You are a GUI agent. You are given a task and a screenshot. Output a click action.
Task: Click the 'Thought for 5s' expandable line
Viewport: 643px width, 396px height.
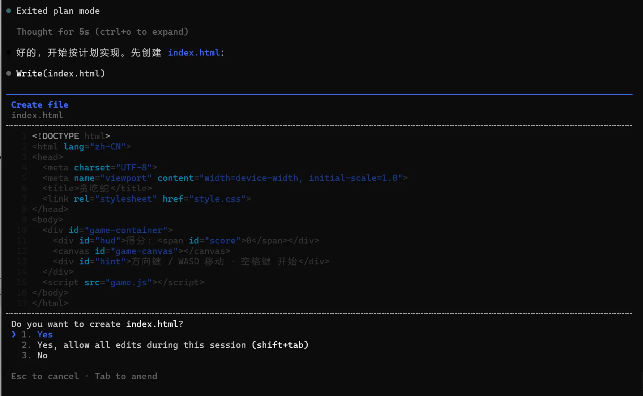tap(102, 32)
